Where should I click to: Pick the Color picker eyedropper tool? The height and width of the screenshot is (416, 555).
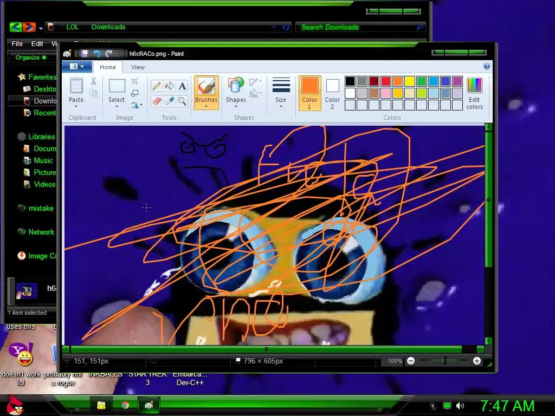pos(170,101)
